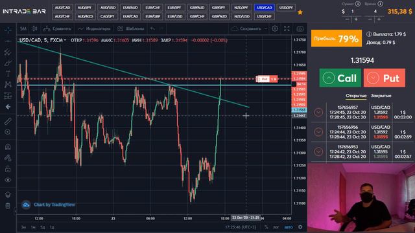Select the ruler measure tool
Image resolution: width=415 pixels, height=233 pixels.
8,121
